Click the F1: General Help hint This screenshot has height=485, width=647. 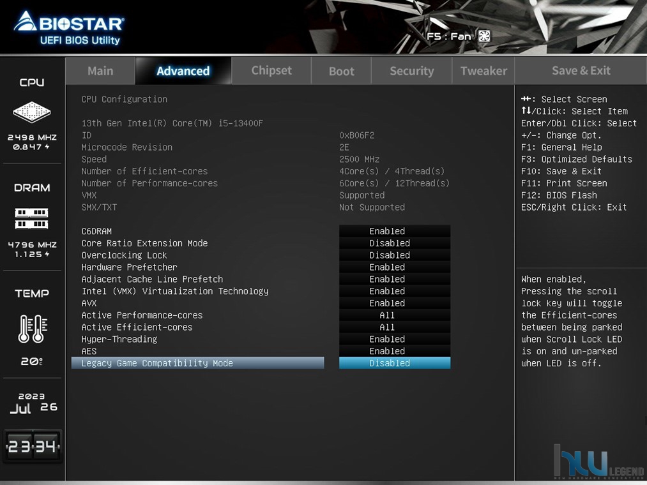click(x=561, y=147)
